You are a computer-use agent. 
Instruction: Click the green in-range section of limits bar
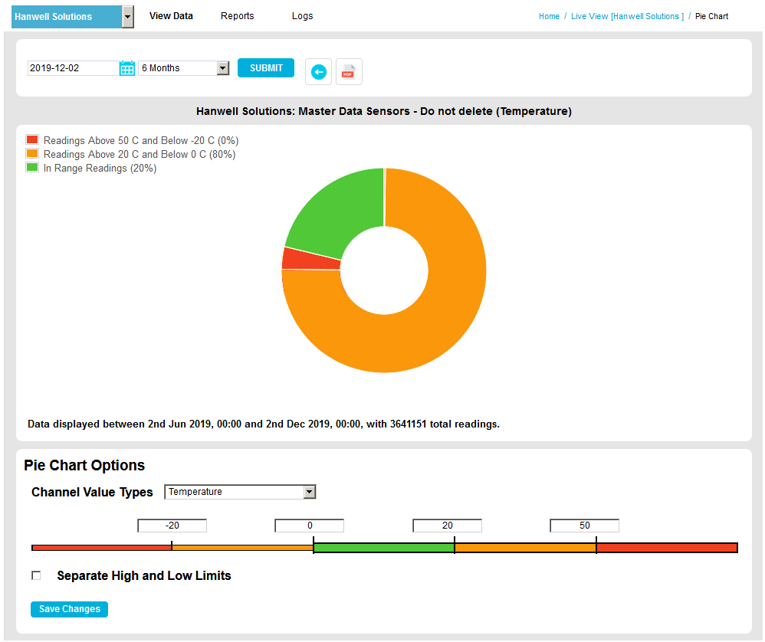pos(384,548)
